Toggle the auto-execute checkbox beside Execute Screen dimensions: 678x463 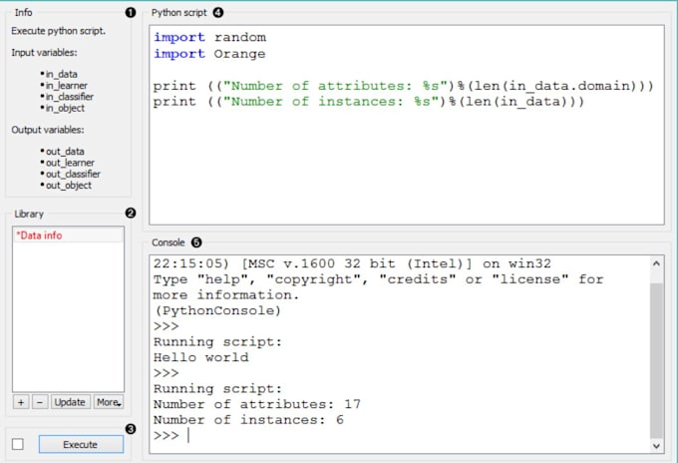click(x=18, y=444)
